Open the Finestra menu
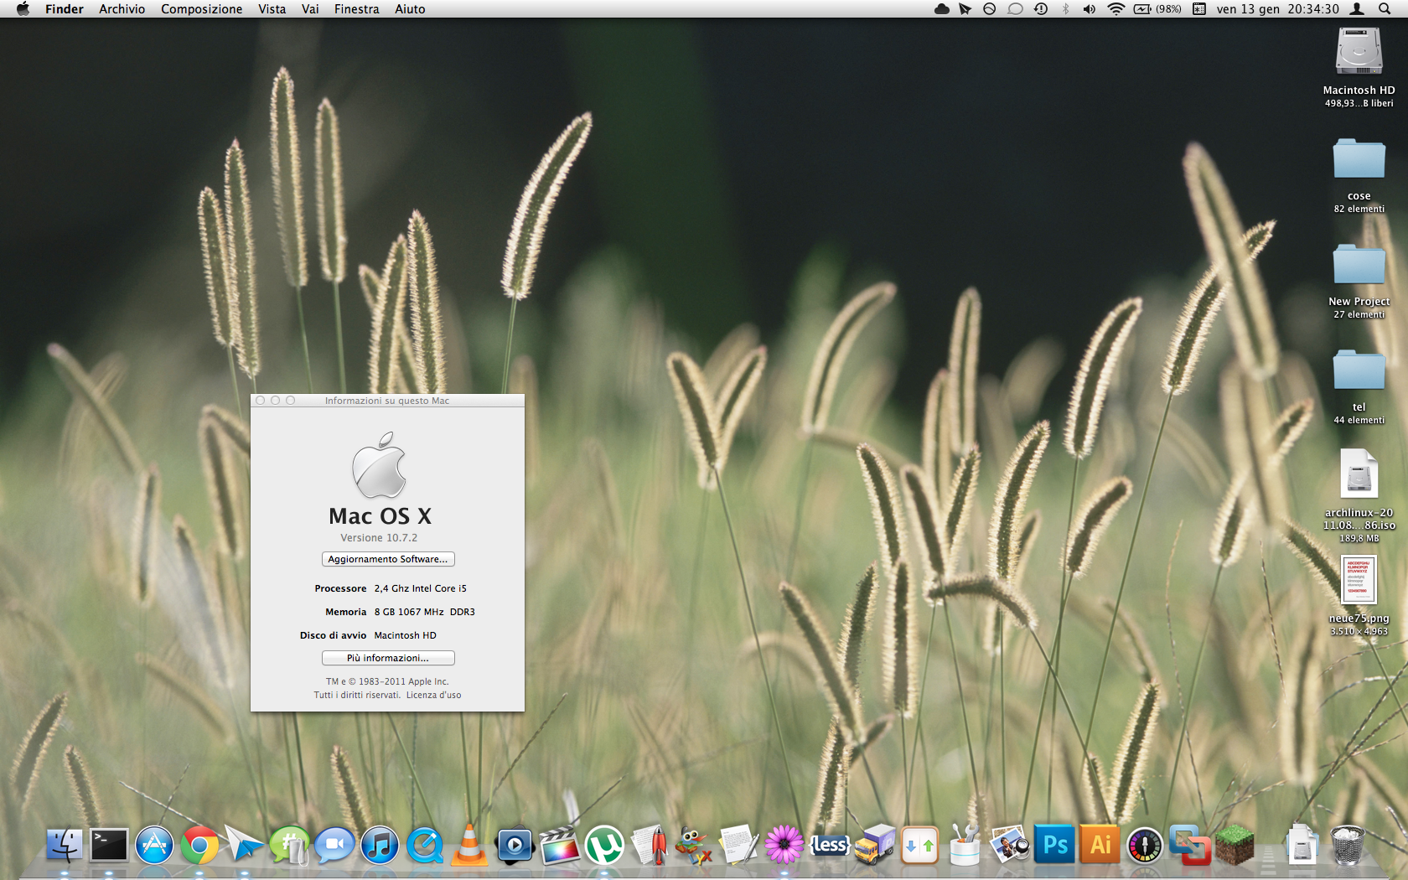Image resolution: width=1408 pixels, height=880 pixels. click(356, 8)
